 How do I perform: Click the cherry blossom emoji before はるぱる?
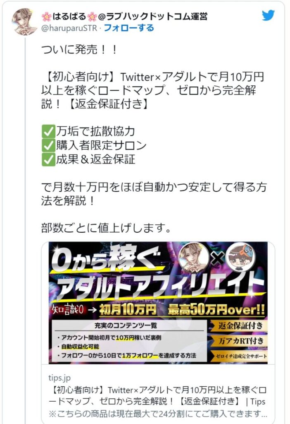(46, 17)
